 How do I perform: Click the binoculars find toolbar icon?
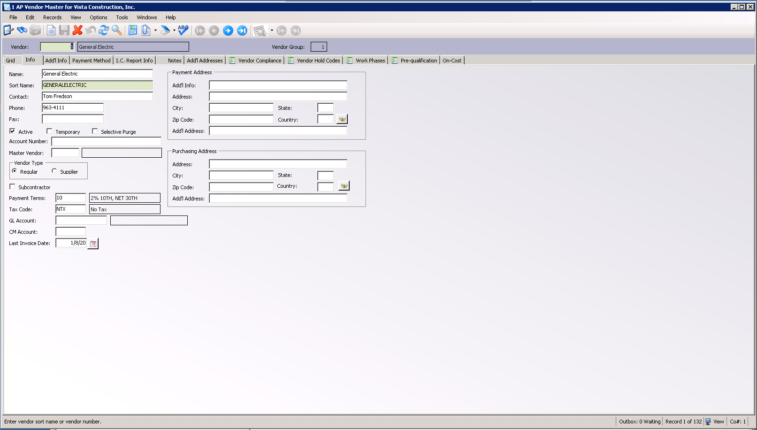[22, 31]
